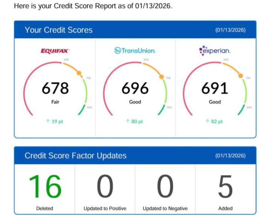Click the 'Here is your Credit Score Report' sentence
Viewport: 271px width, 215px height.
click(x=93, y=6)
